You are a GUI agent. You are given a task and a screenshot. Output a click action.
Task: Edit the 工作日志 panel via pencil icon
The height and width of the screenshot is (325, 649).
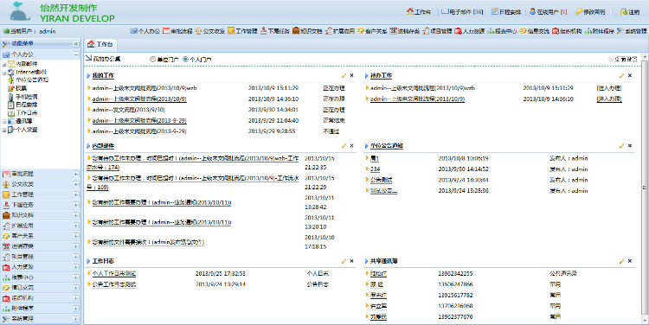coord(344,261)
